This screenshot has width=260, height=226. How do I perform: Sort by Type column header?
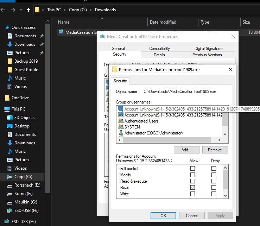(x=205, y=22)
